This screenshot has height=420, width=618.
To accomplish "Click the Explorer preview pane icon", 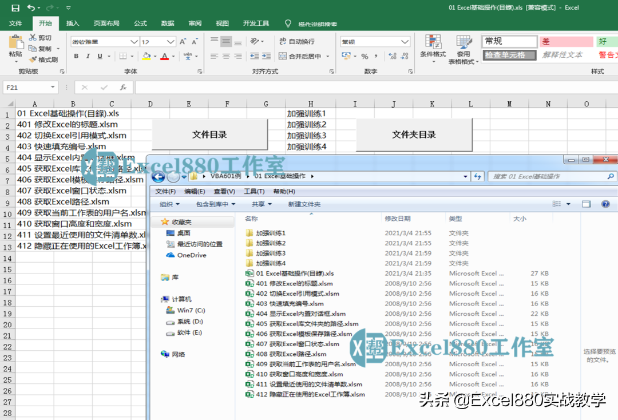I will tap(587, 204).
